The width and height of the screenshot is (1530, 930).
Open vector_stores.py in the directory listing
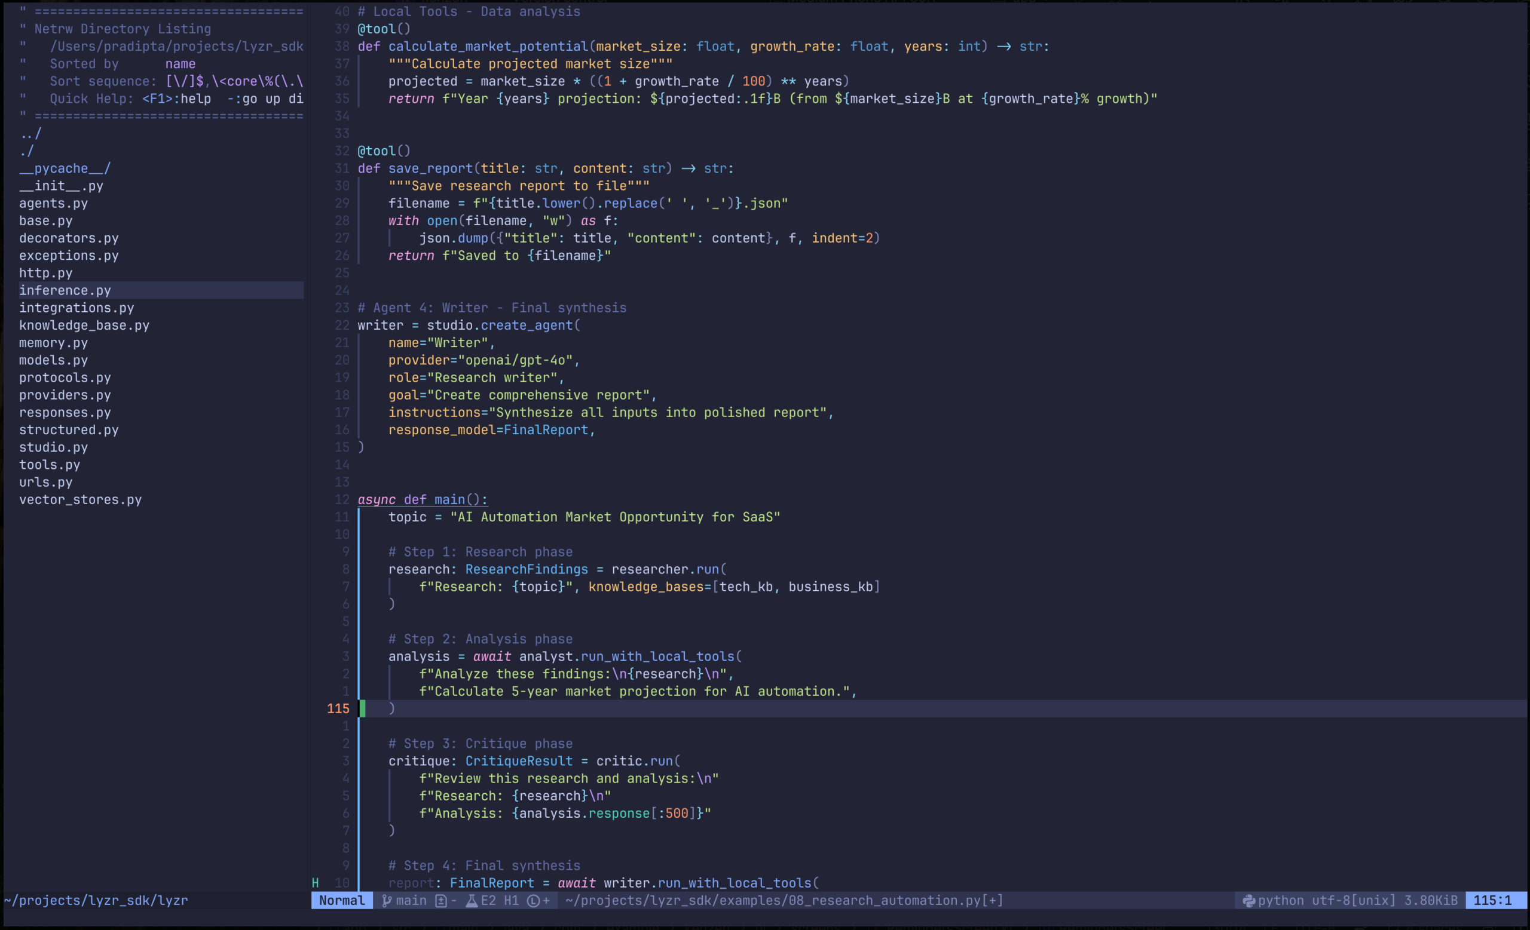[80, 499]
